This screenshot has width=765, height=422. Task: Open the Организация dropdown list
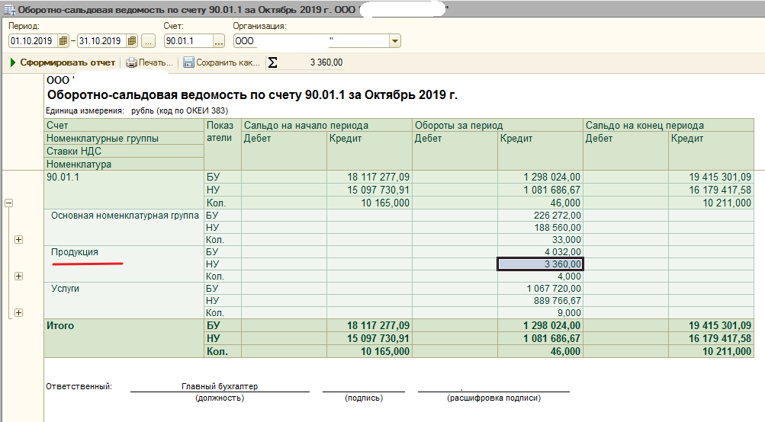(x=394, y=41)
